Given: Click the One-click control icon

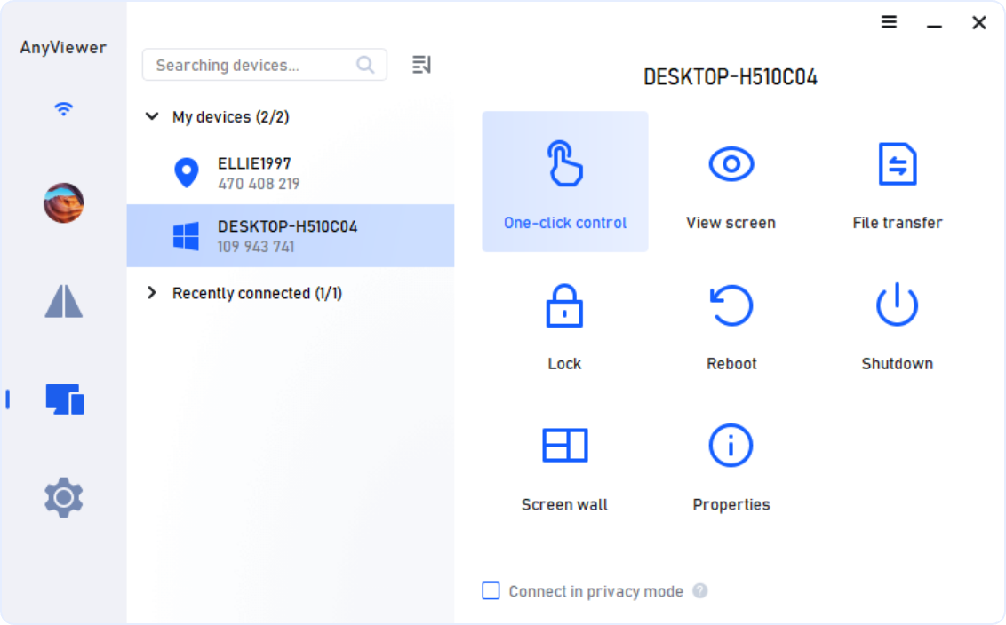Looking at the screenshot, I should click(x=564, y=164).
